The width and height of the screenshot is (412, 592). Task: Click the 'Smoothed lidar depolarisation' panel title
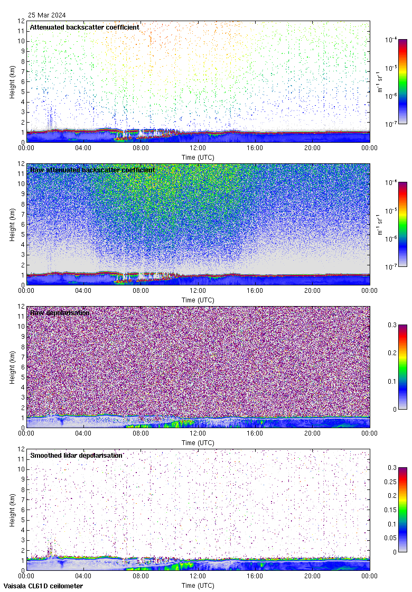[x=76, y=455]
